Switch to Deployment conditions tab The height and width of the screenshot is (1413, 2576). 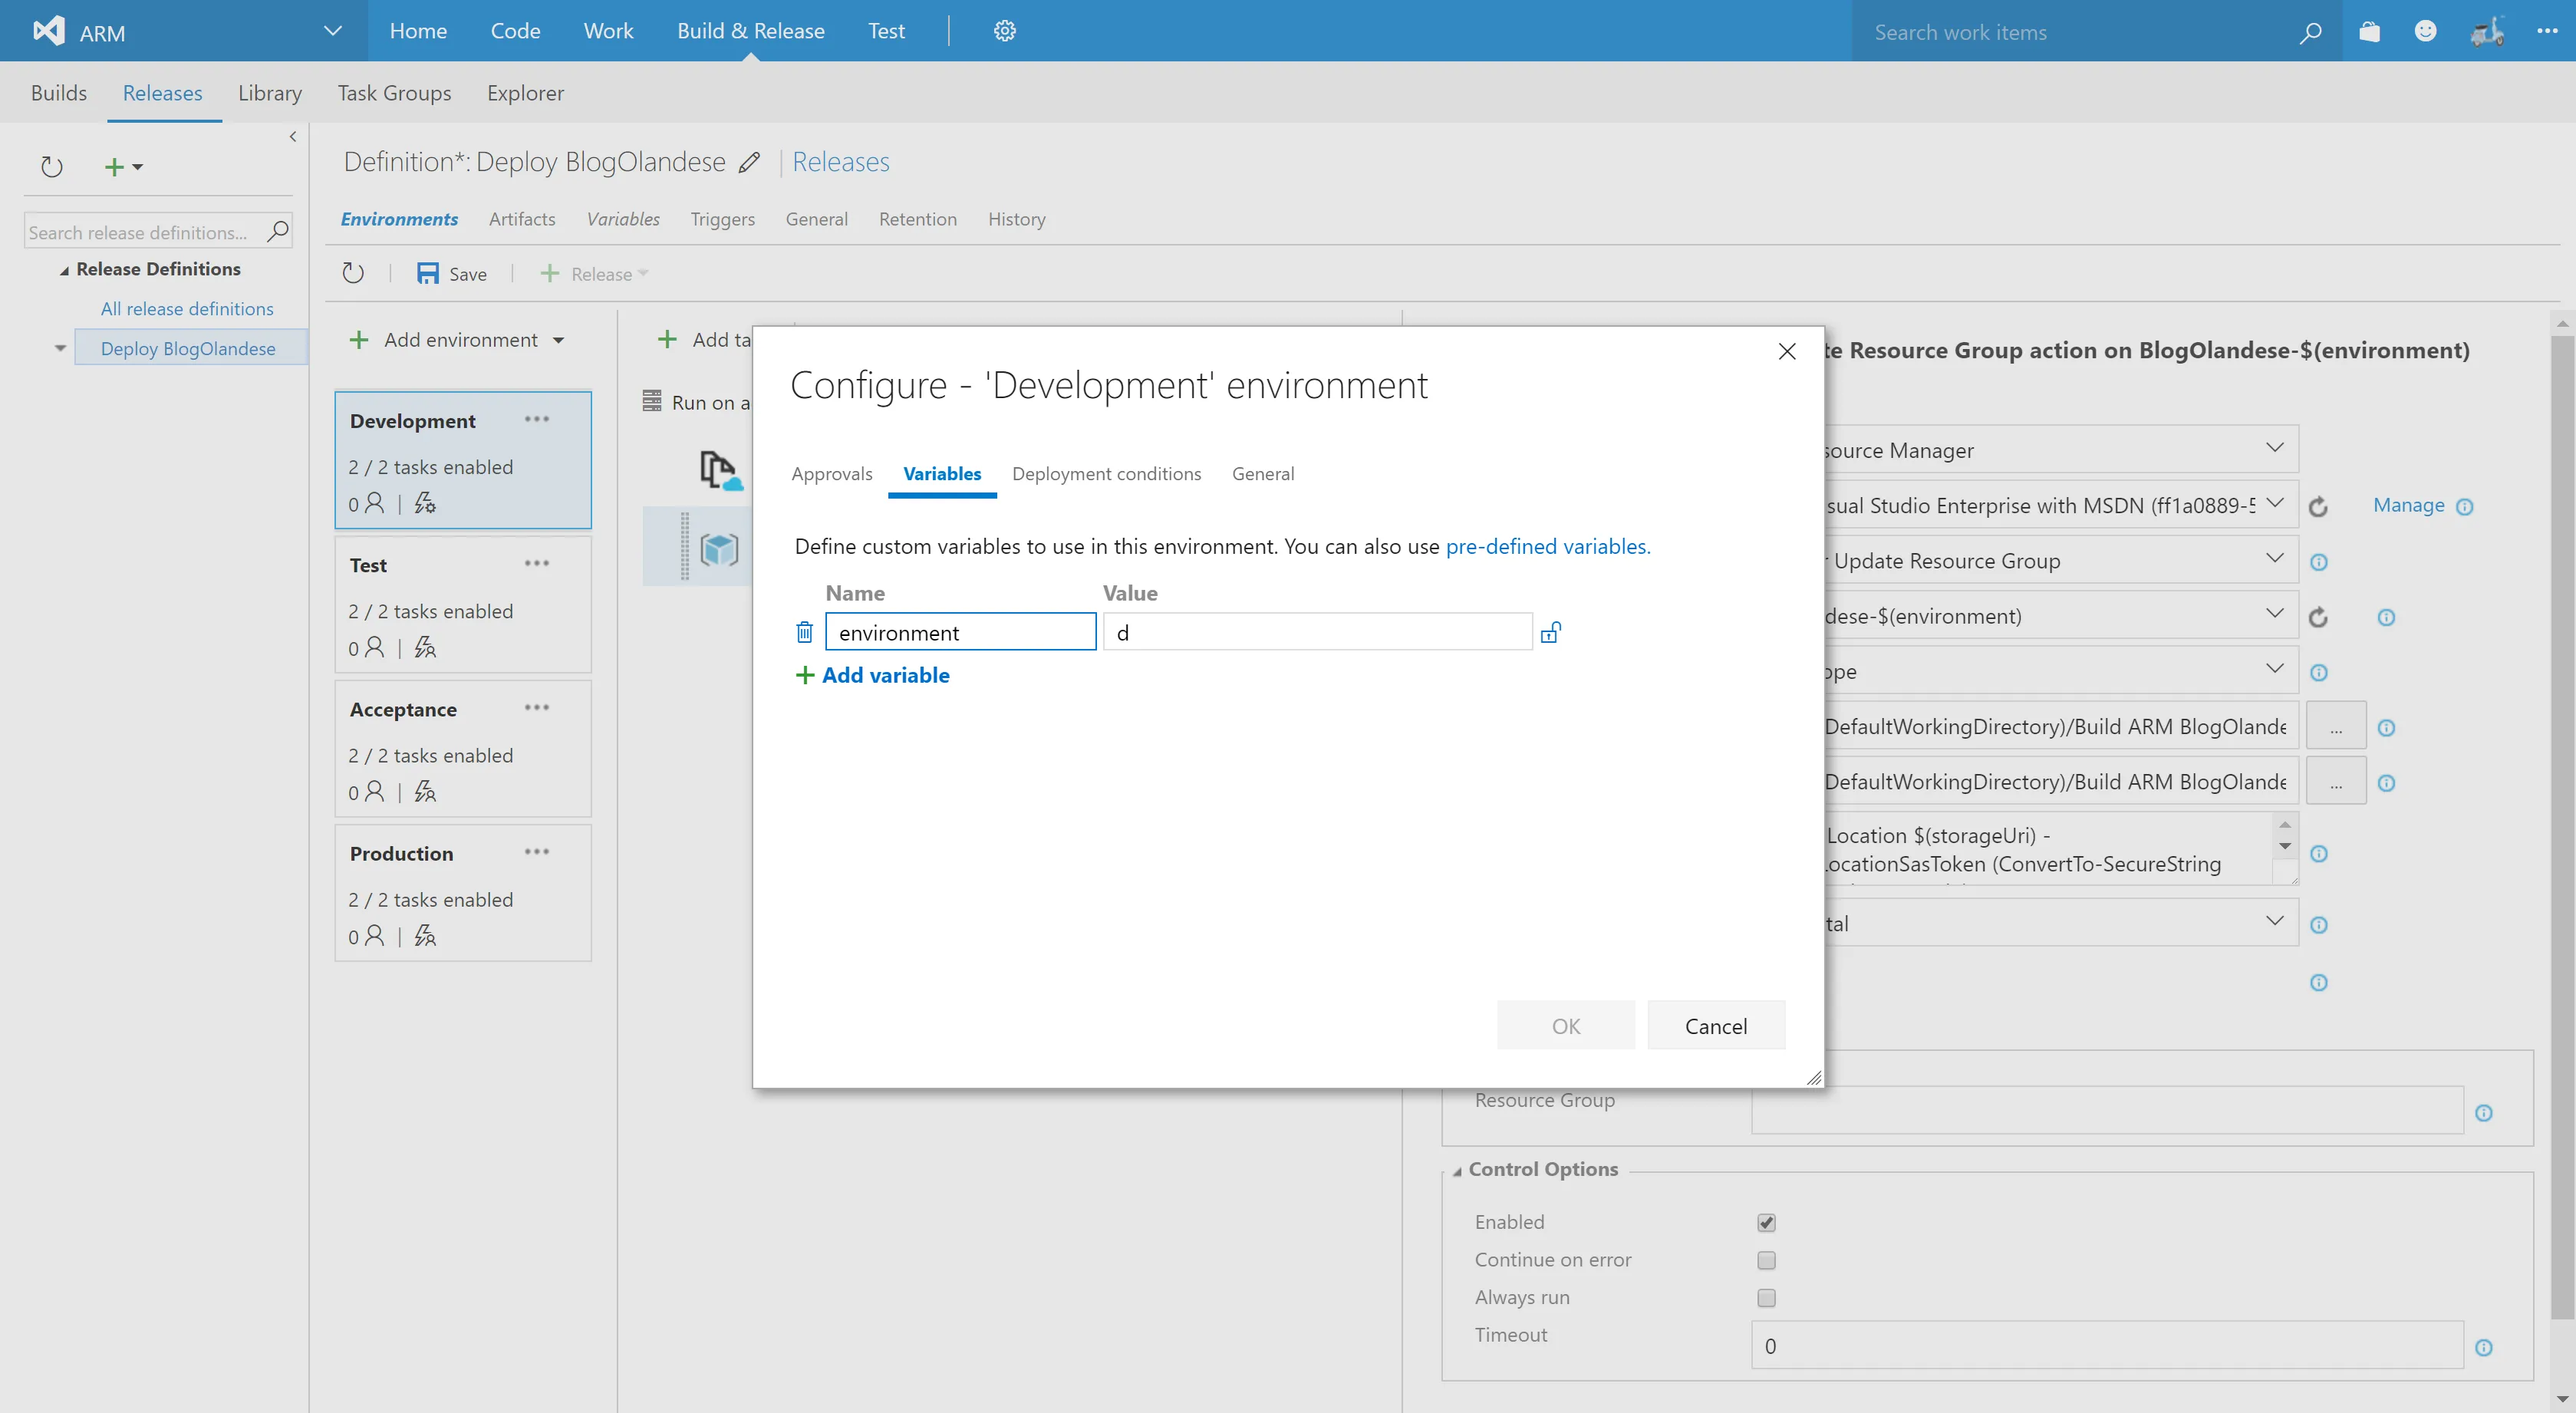click(1106, 474)
